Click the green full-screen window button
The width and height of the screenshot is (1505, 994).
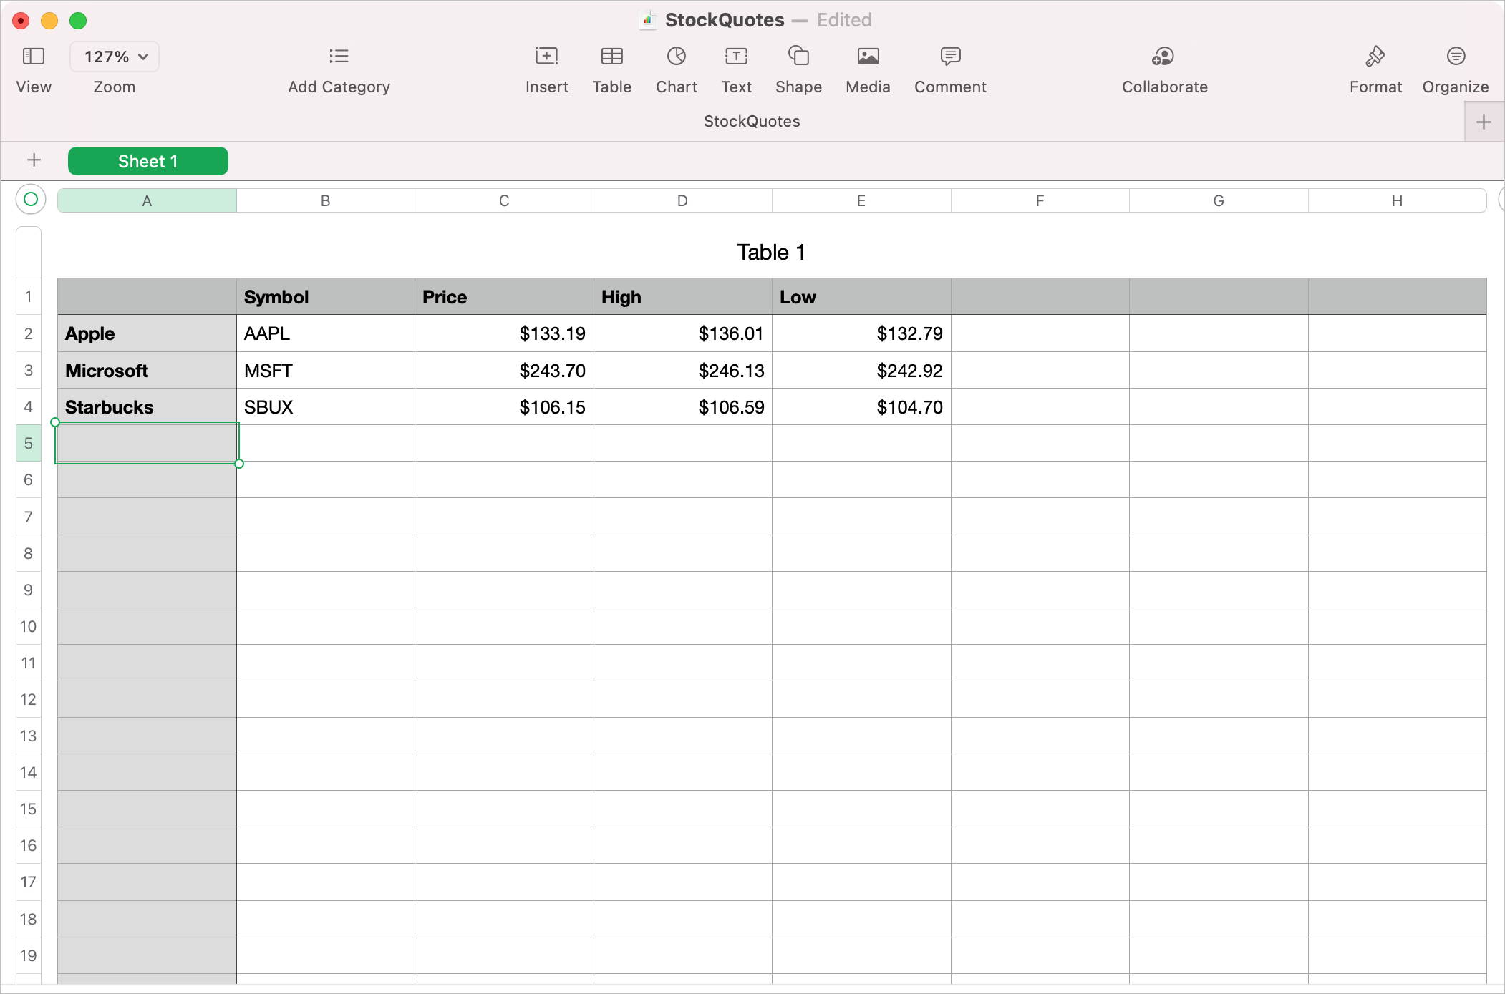point(78,21)
